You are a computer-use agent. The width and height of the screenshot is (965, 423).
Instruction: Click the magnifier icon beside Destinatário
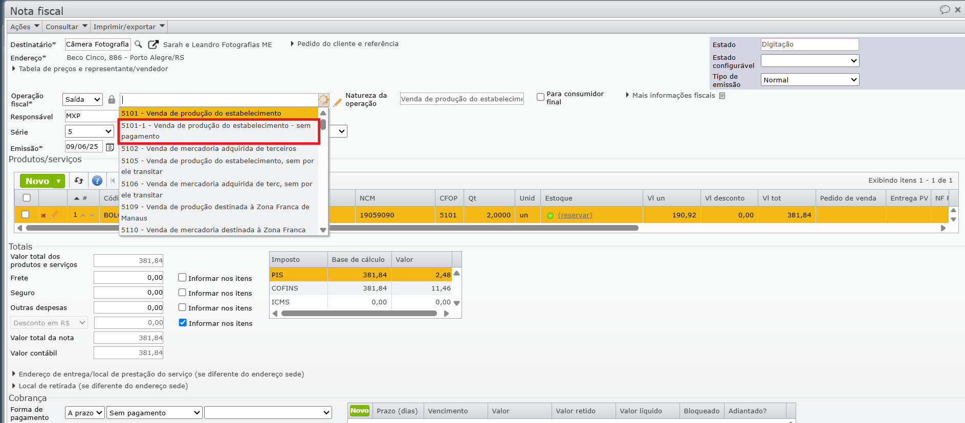138,44
